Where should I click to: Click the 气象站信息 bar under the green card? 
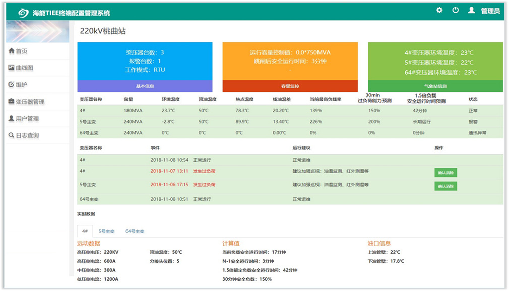[435, 86]
